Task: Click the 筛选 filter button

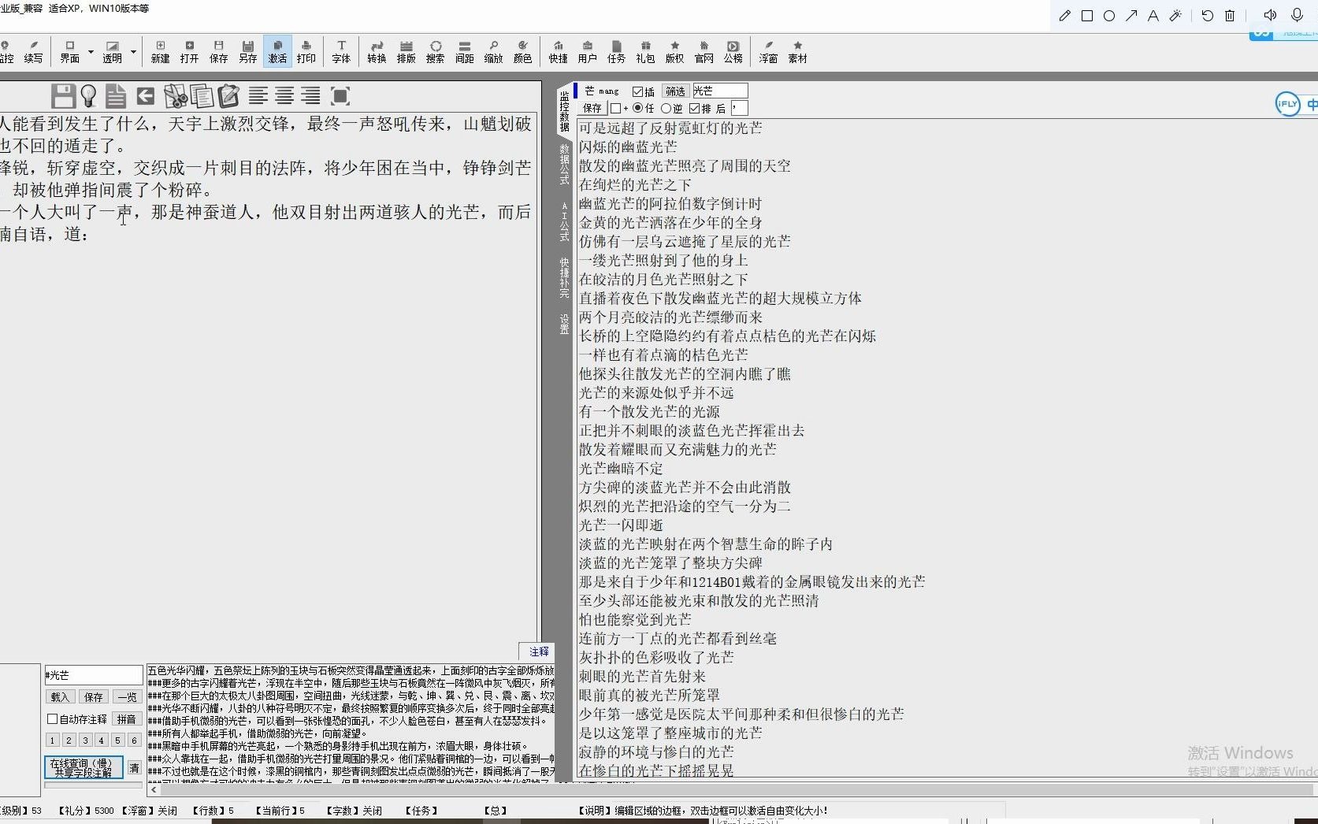Action: click(675, 91)
